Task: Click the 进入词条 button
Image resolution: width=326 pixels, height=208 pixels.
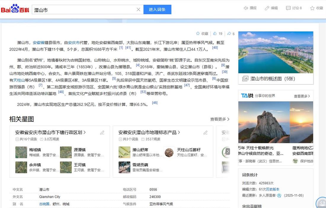Action: coord(157,9)
